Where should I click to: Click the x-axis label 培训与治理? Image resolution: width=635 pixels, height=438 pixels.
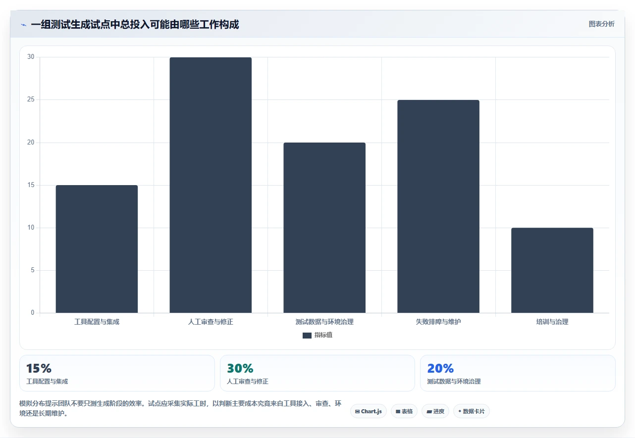[552, 322]
